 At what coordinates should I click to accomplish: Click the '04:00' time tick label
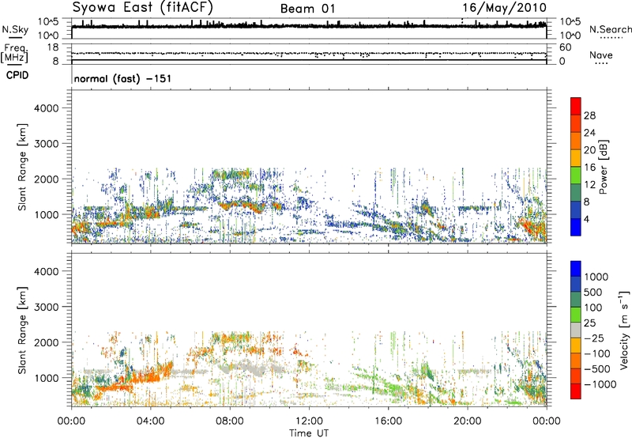(150, 421)
